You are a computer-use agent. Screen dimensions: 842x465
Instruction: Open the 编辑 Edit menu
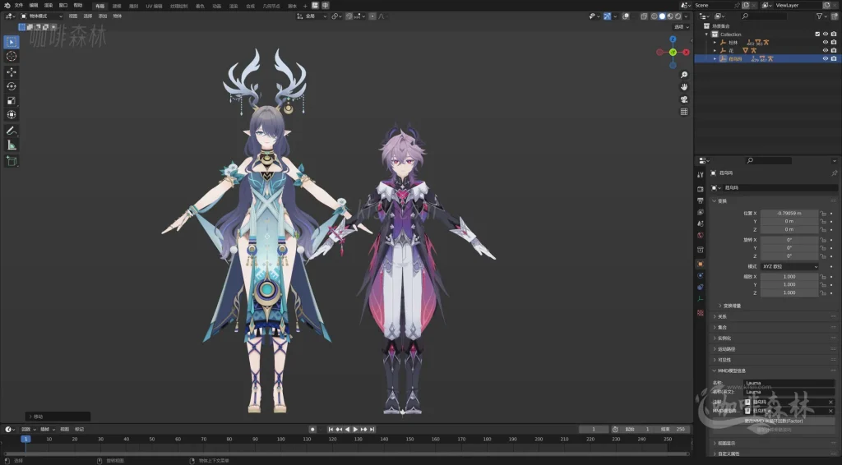33,6
